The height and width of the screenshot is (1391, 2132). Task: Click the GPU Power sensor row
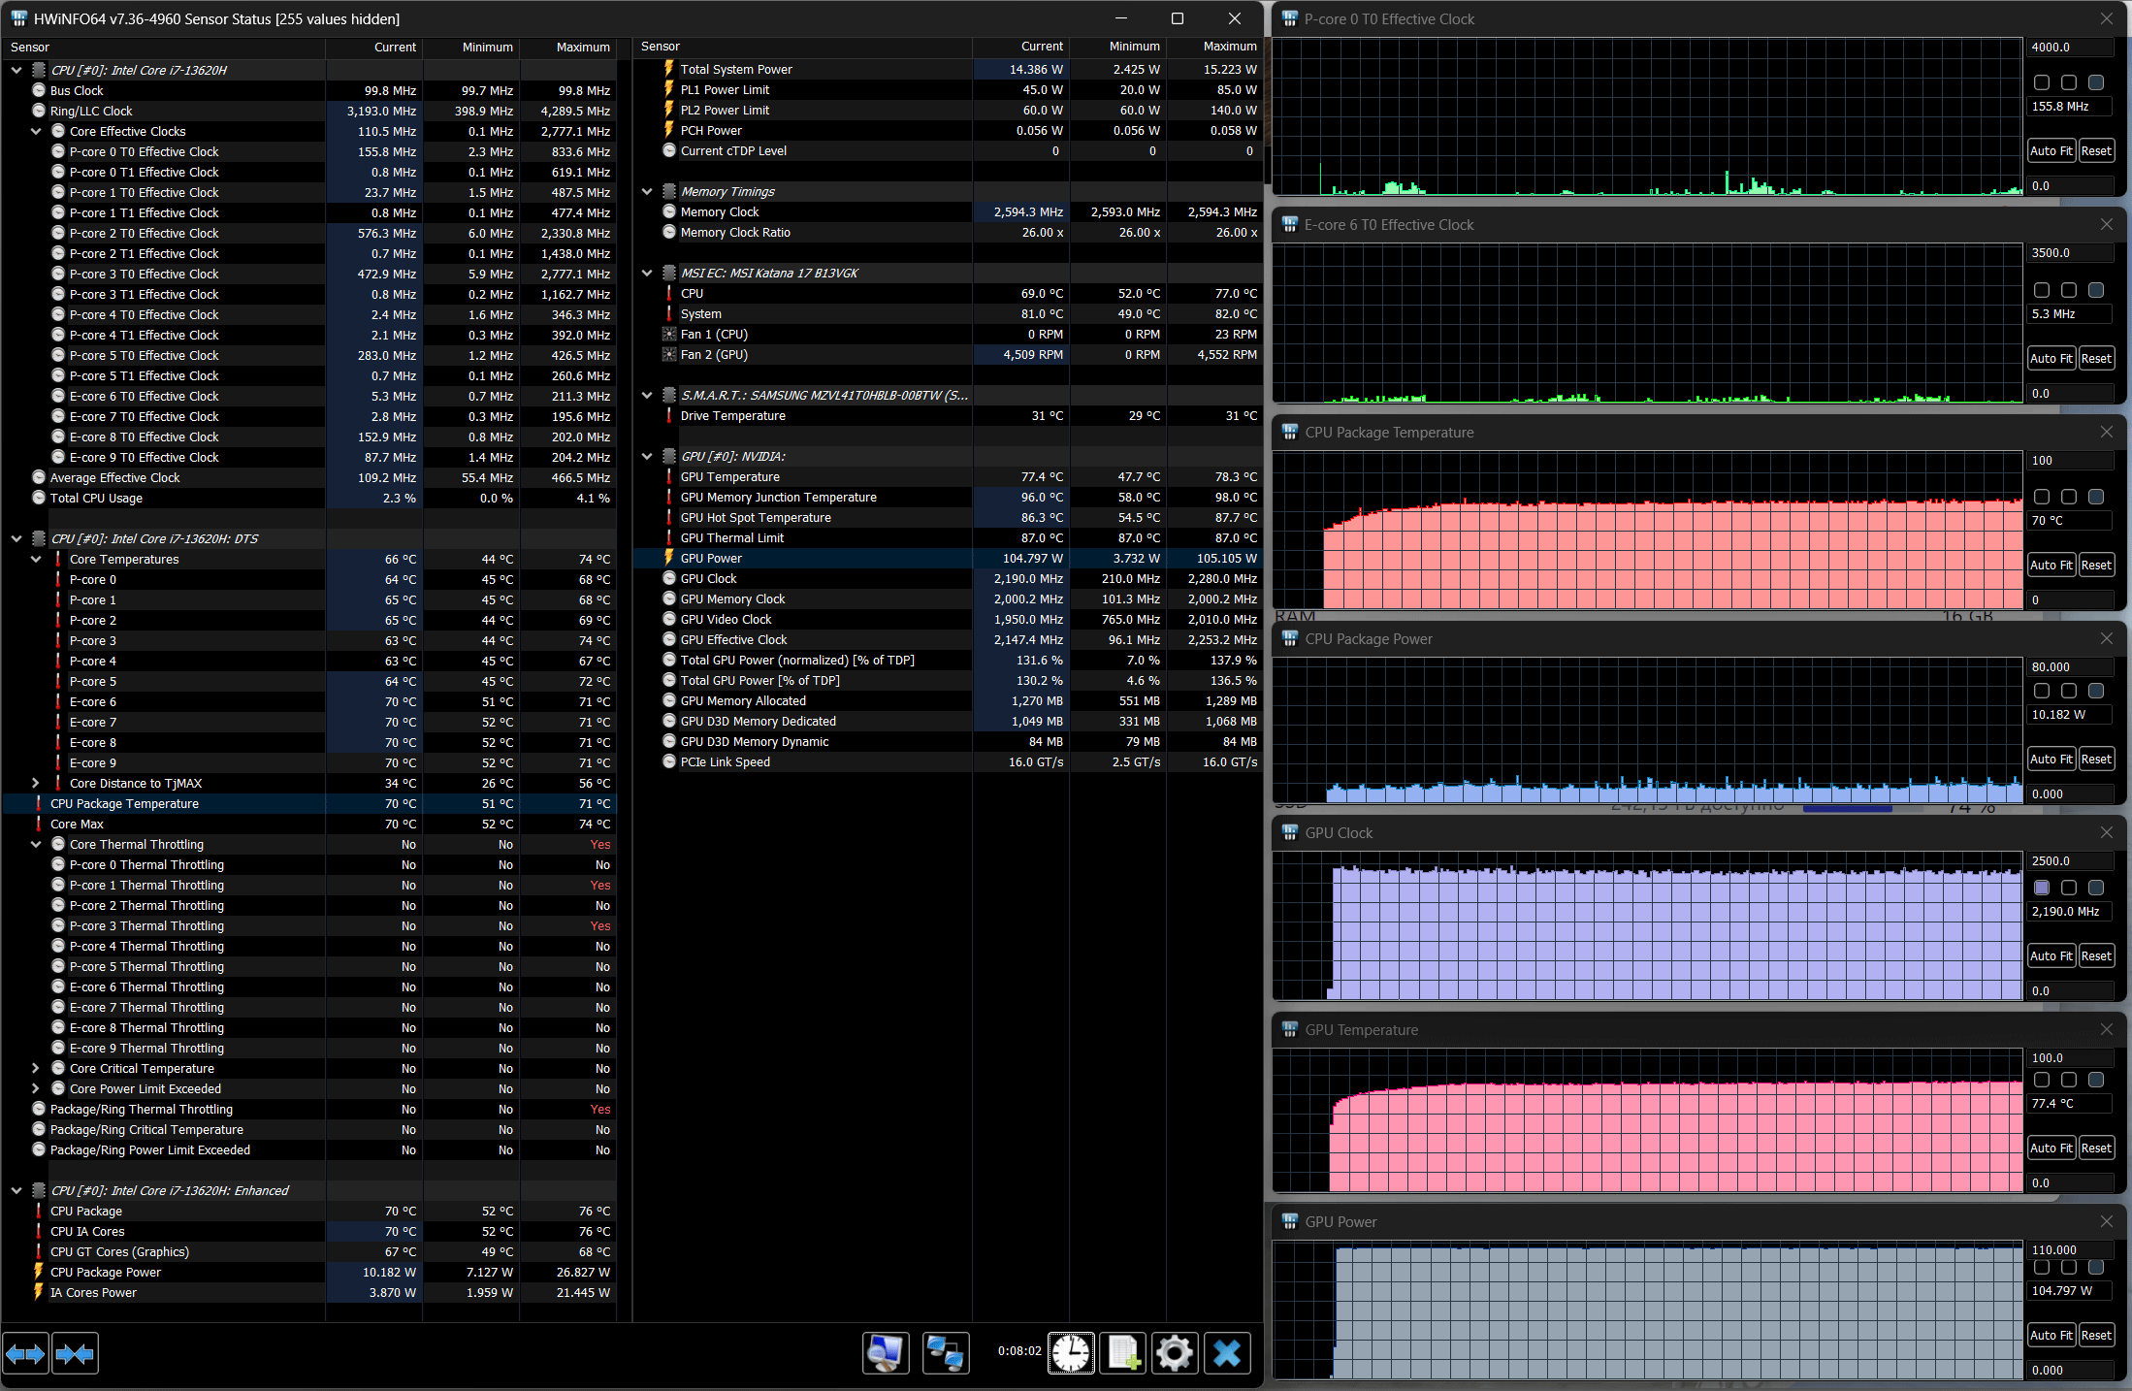pos(711,559)
